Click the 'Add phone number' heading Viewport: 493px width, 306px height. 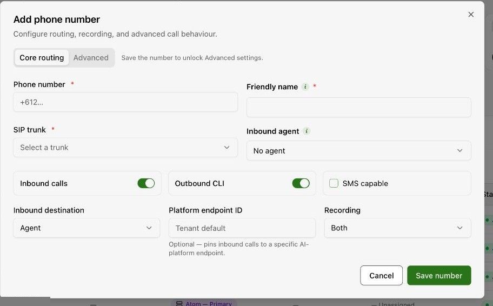pos(57,19)
